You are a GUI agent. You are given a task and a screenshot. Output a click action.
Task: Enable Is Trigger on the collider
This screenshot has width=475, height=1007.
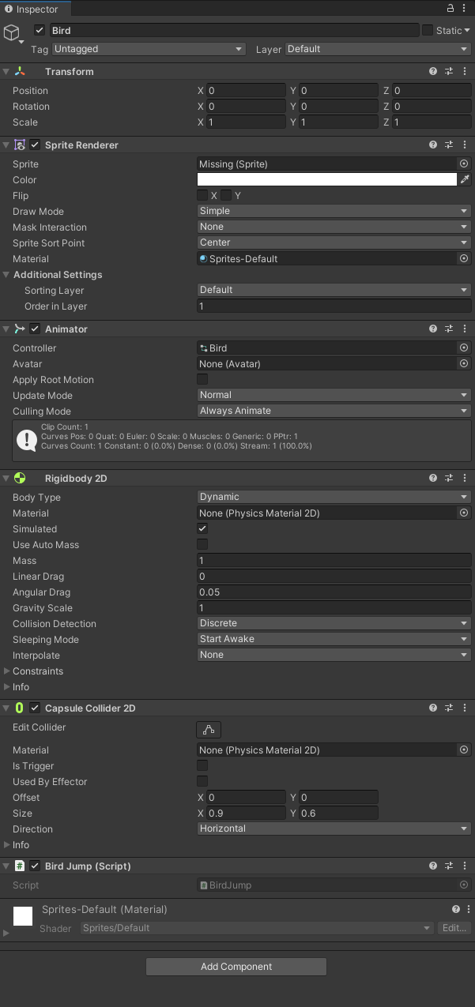click(202, 765)
